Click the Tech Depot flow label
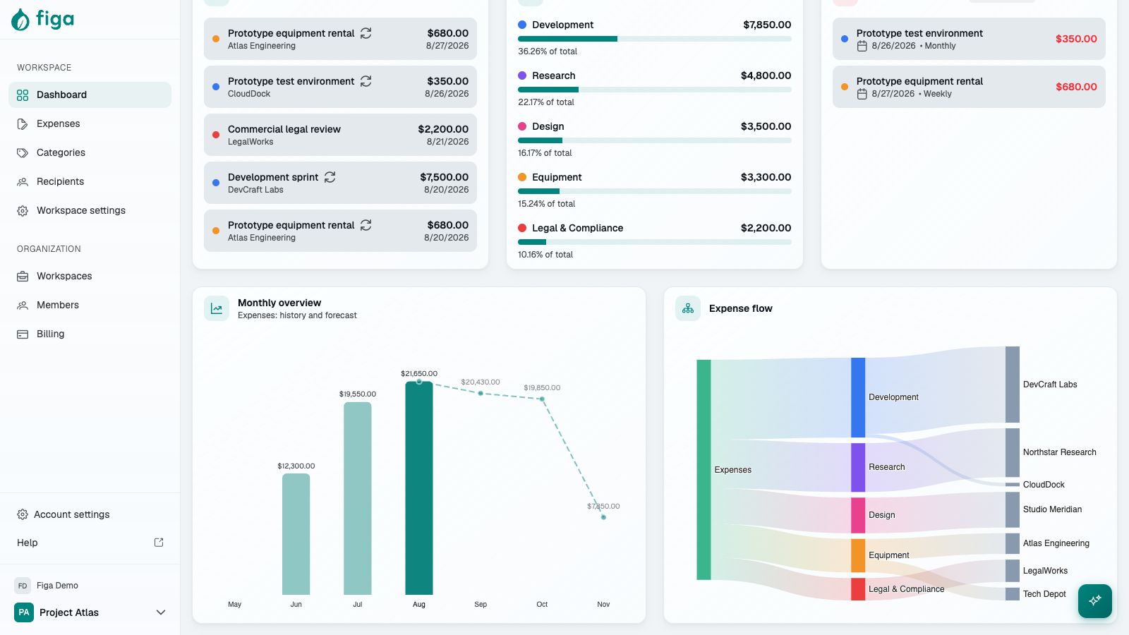 tap(1044, 594)
